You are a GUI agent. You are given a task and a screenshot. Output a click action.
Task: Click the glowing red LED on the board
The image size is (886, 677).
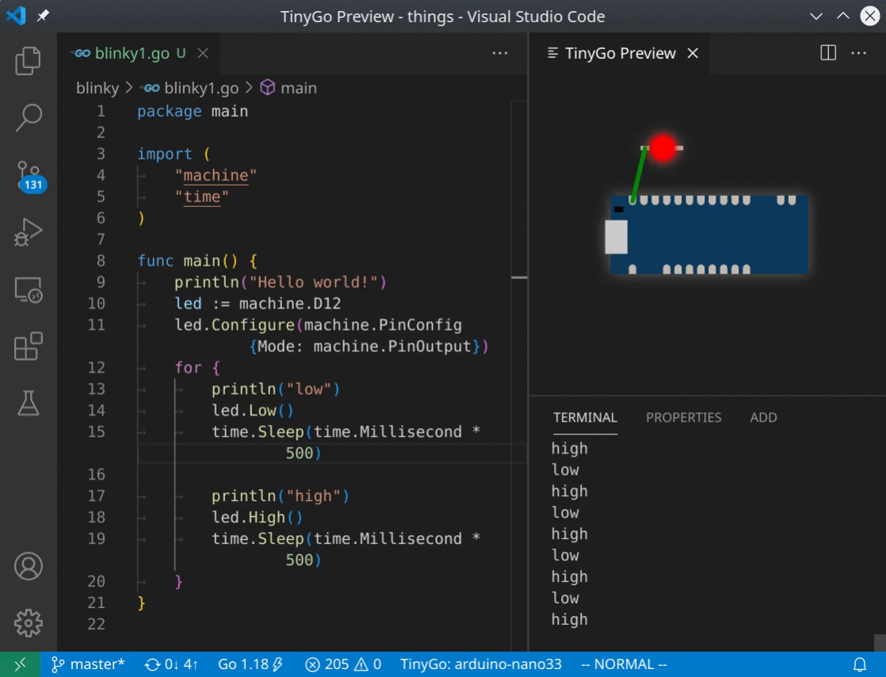click(x=663, y=147)
